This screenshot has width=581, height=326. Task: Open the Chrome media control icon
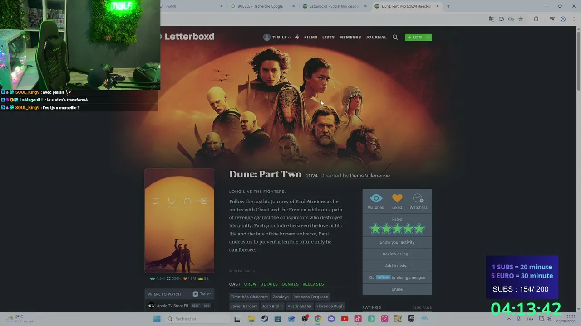click(552, 19)
